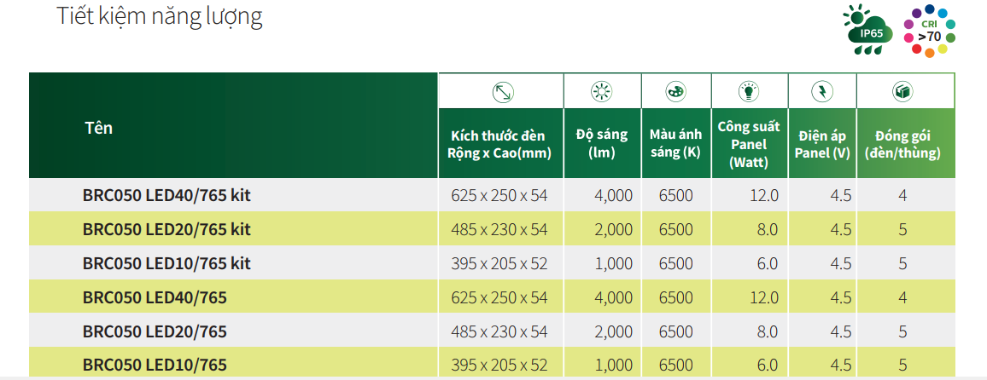Select the Kích thước đèn column header
Viewport: 987px width, 380px height.
click(499, 145)
